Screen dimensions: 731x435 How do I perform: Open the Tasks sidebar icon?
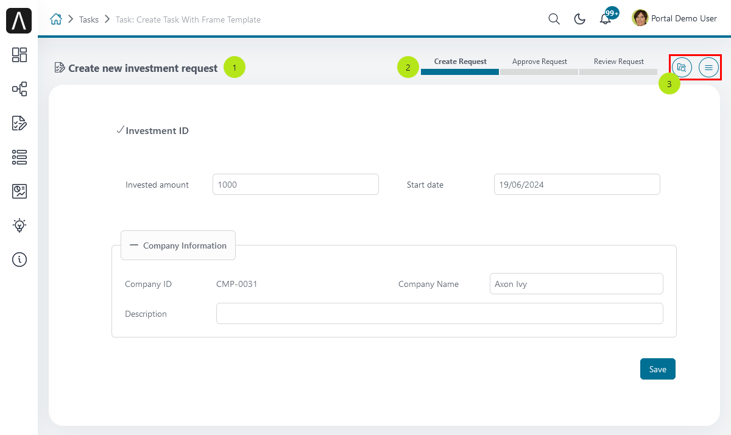(19, 123)
